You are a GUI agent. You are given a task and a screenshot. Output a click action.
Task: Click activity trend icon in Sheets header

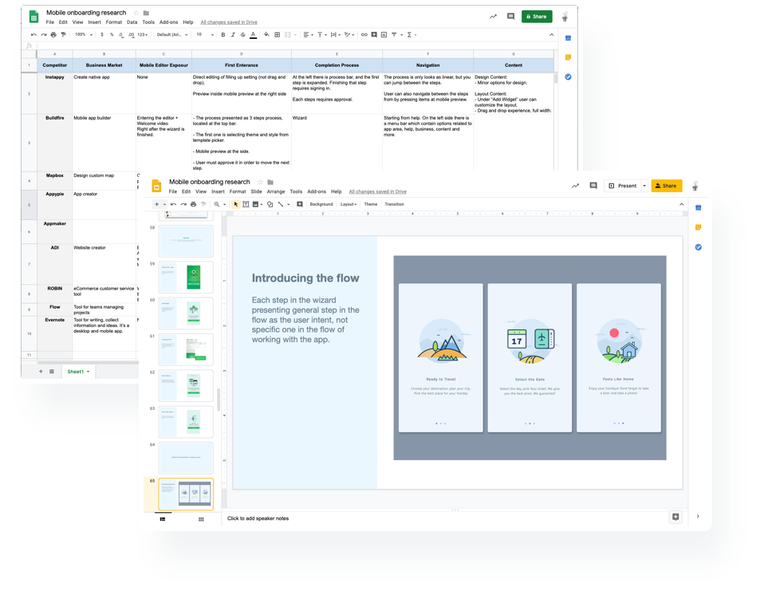click(x=493, y=17)
